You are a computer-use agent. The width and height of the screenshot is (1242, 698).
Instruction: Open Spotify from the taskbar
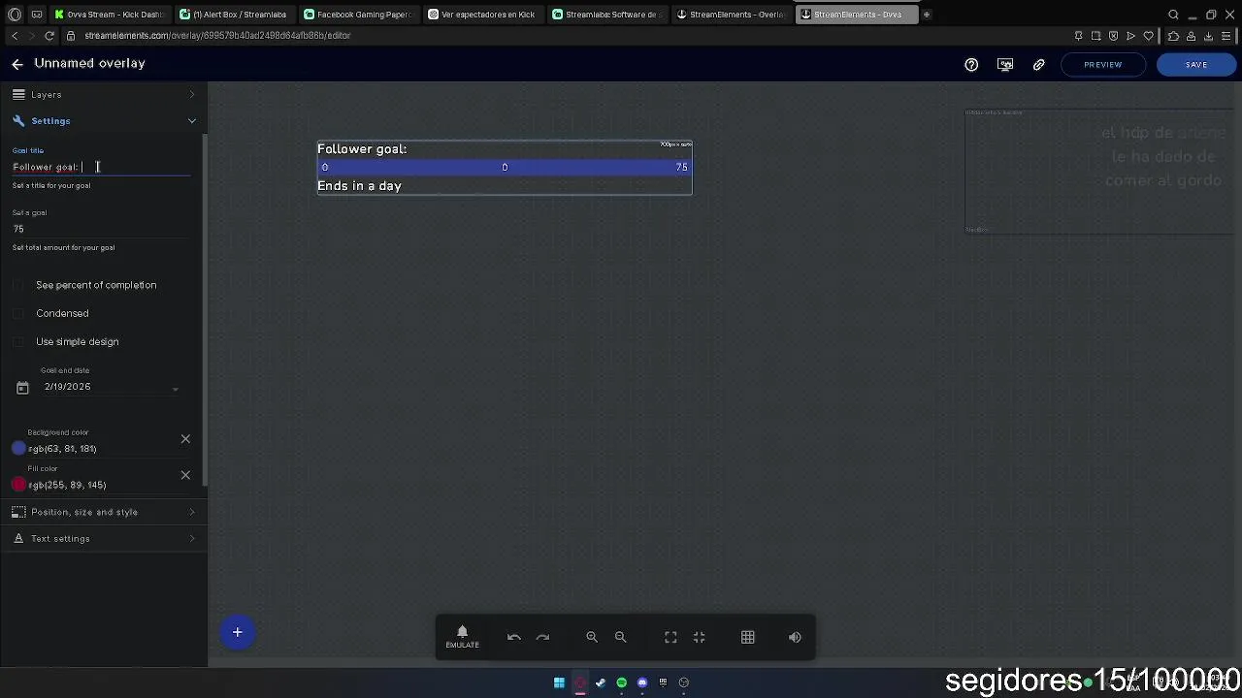[x=622, y=682]
